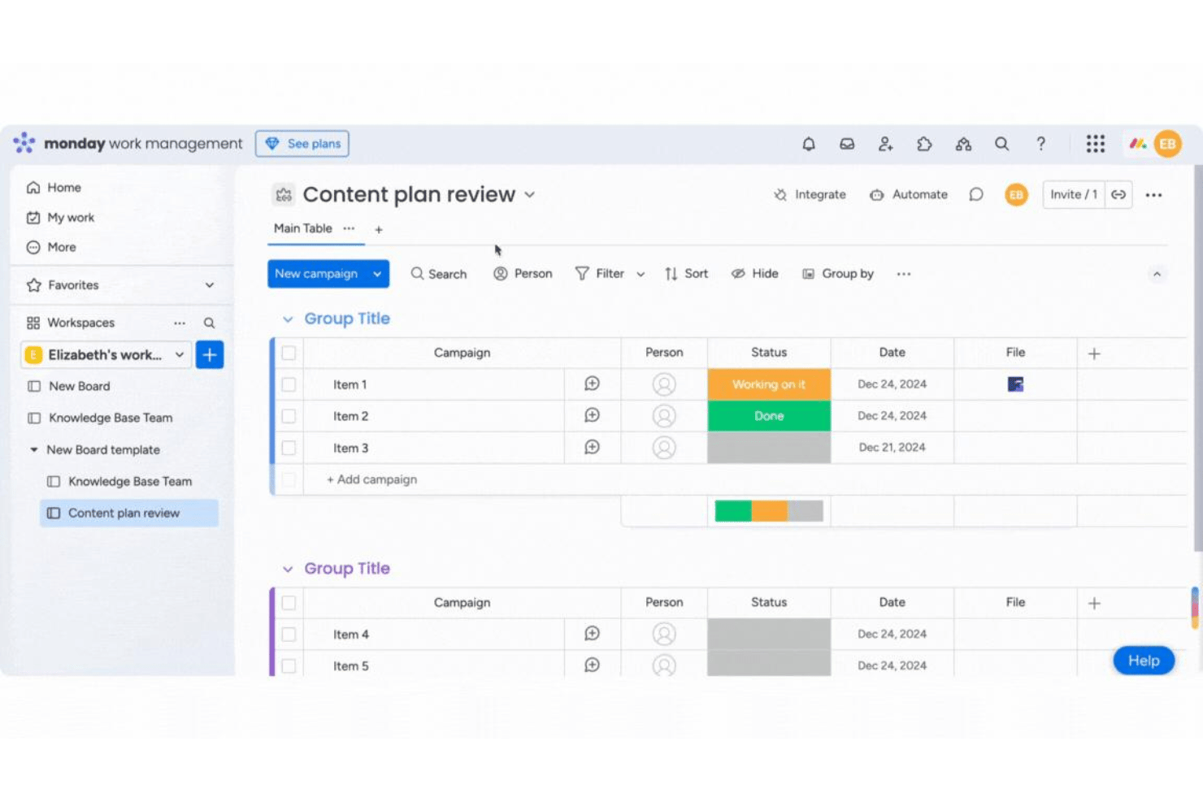Open the inbox tray icon
The width and height of the screenshot is (1203, 802).
[847, 144]
